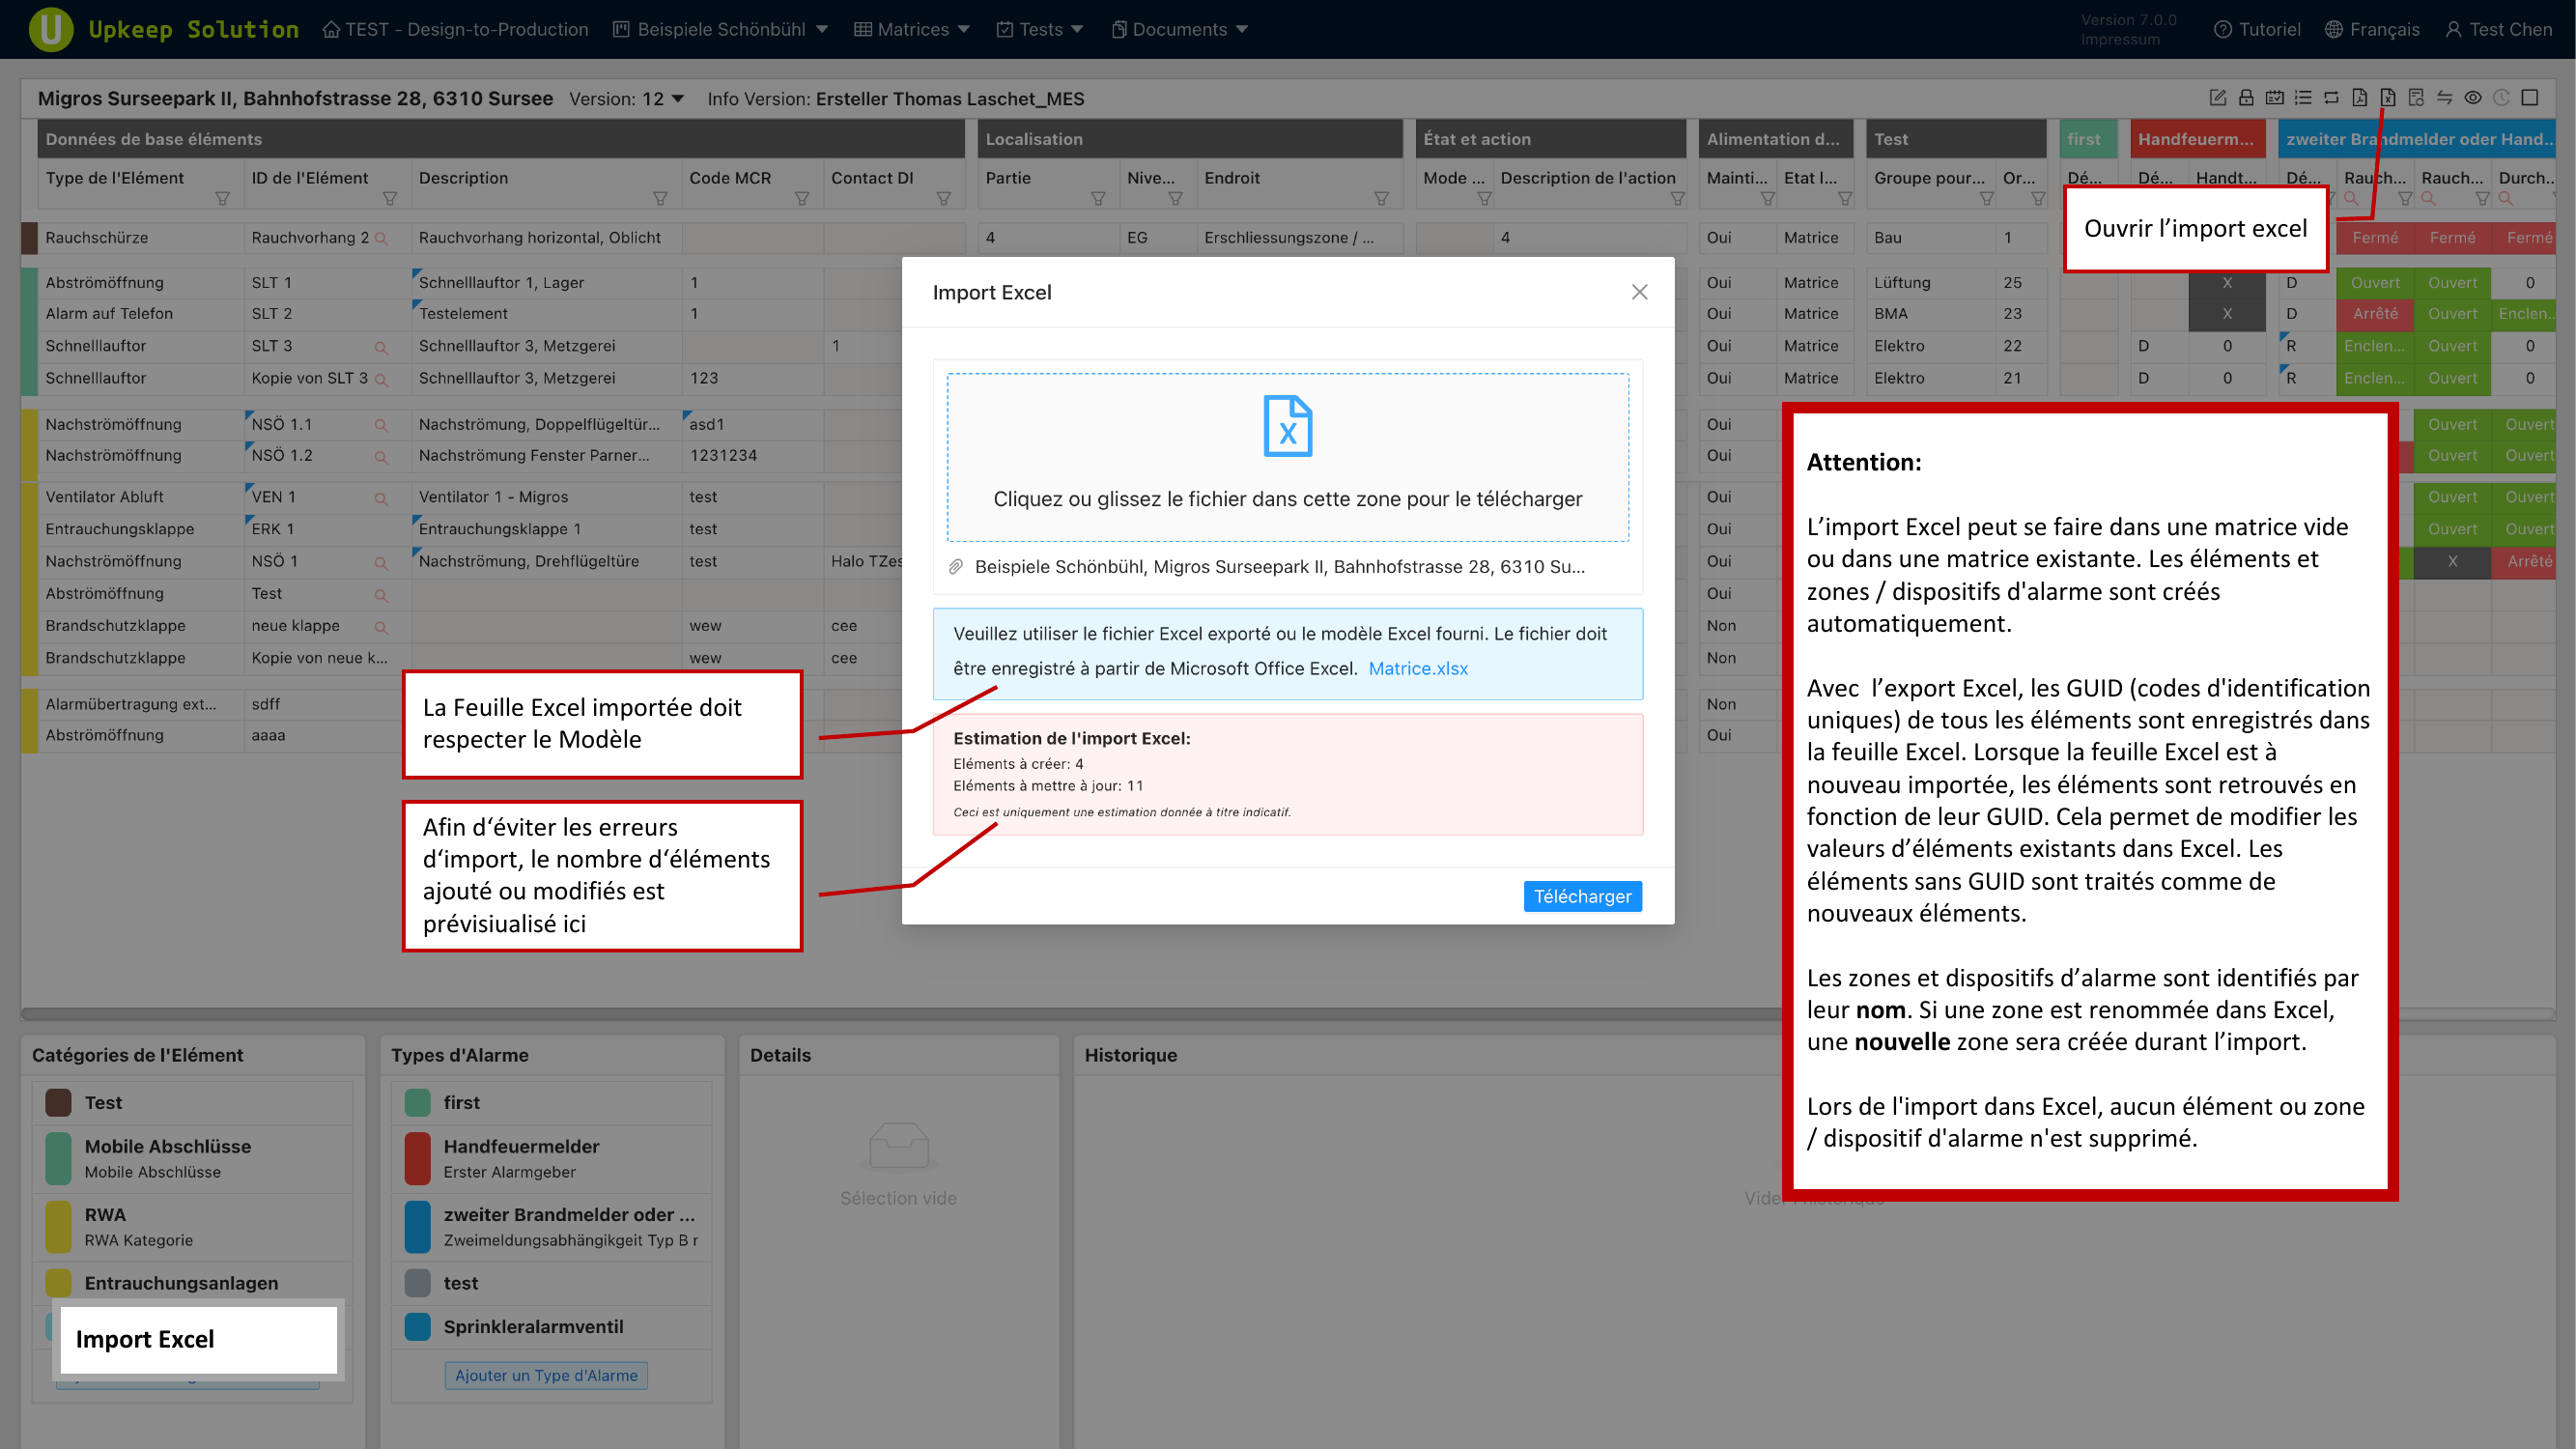Click the lock icon in the matrix toolbar
The height and width of the screenshot is (1449, 2576).
tap(2246, 98)
